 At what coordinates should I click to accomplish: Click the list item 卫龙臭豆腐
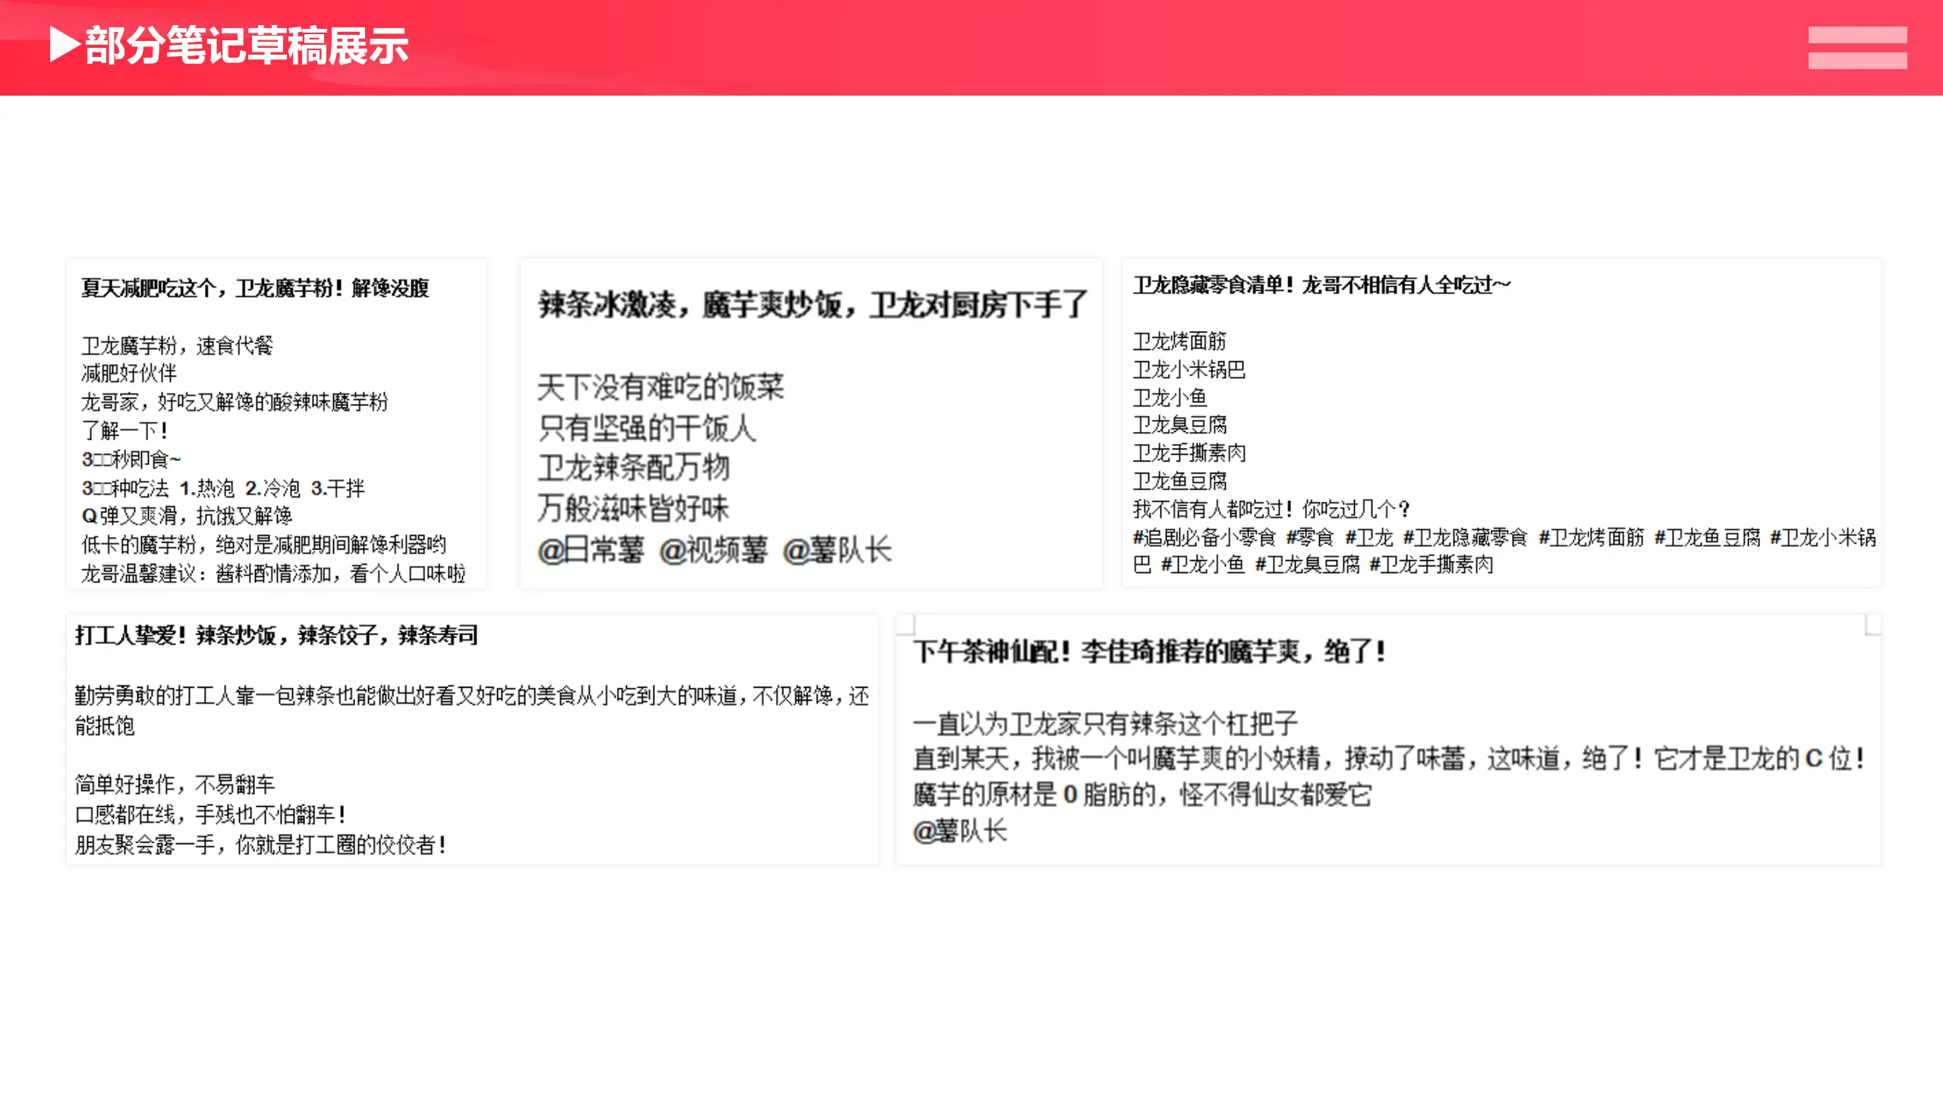point(1179,424)
